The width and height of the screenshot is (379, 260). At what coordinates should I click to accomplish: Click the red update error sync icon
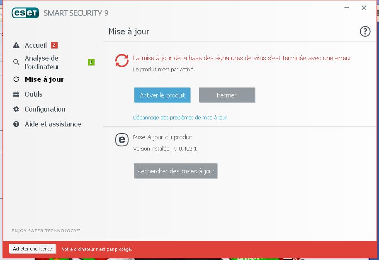click(x=122, y=61)
